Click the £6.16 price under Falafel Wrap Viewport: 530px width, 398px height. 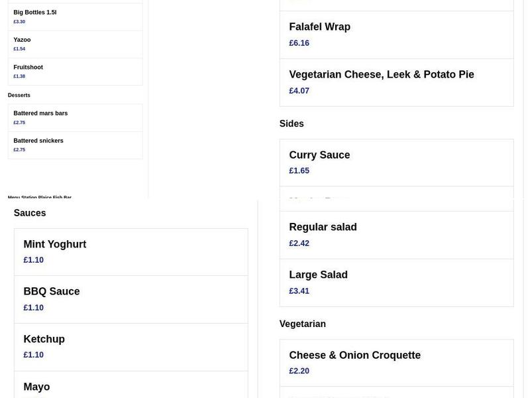pos(299,42)
